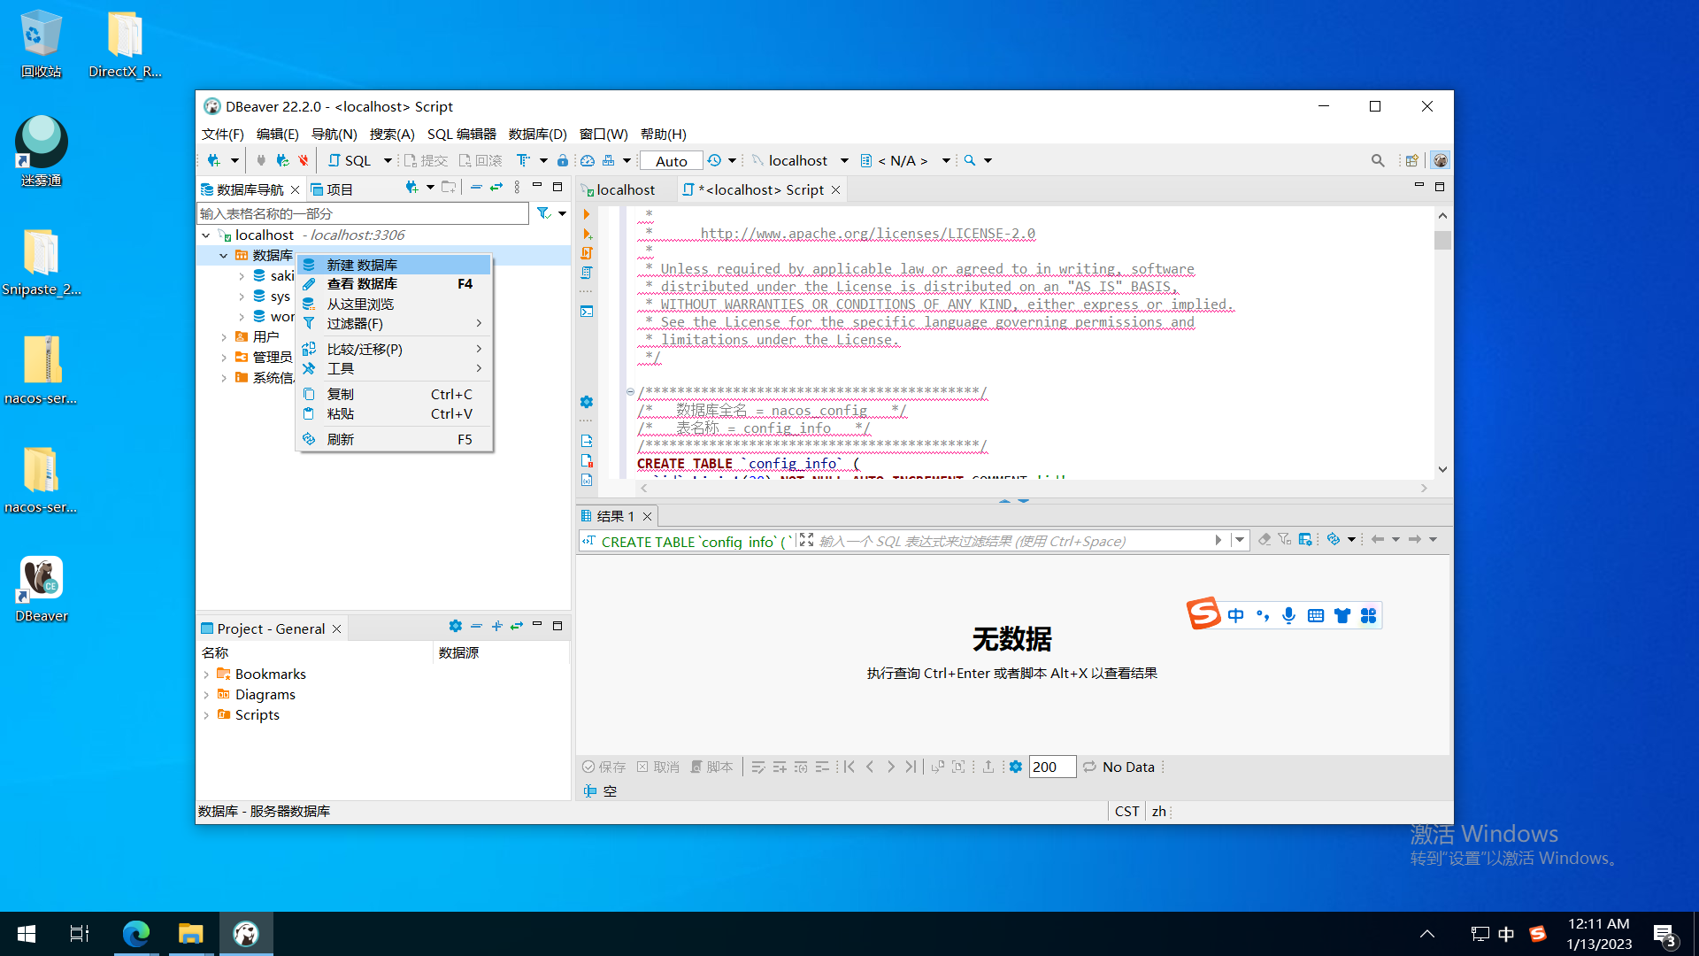Open the 数据库(D) menu

pyautogui.click(x=537, y=135)
